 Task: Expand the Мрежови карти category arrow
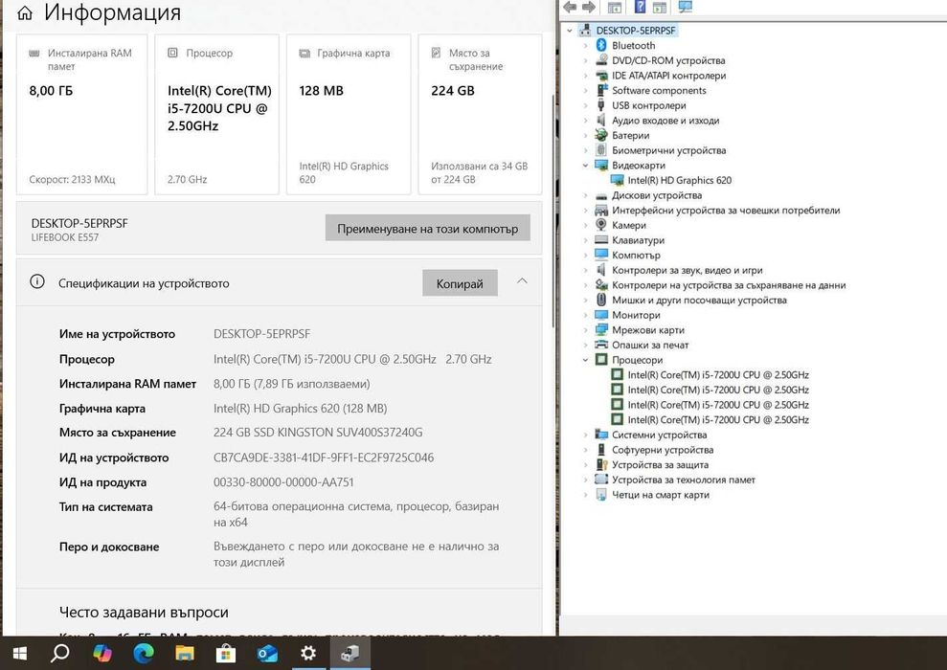(x=585, y=329)
